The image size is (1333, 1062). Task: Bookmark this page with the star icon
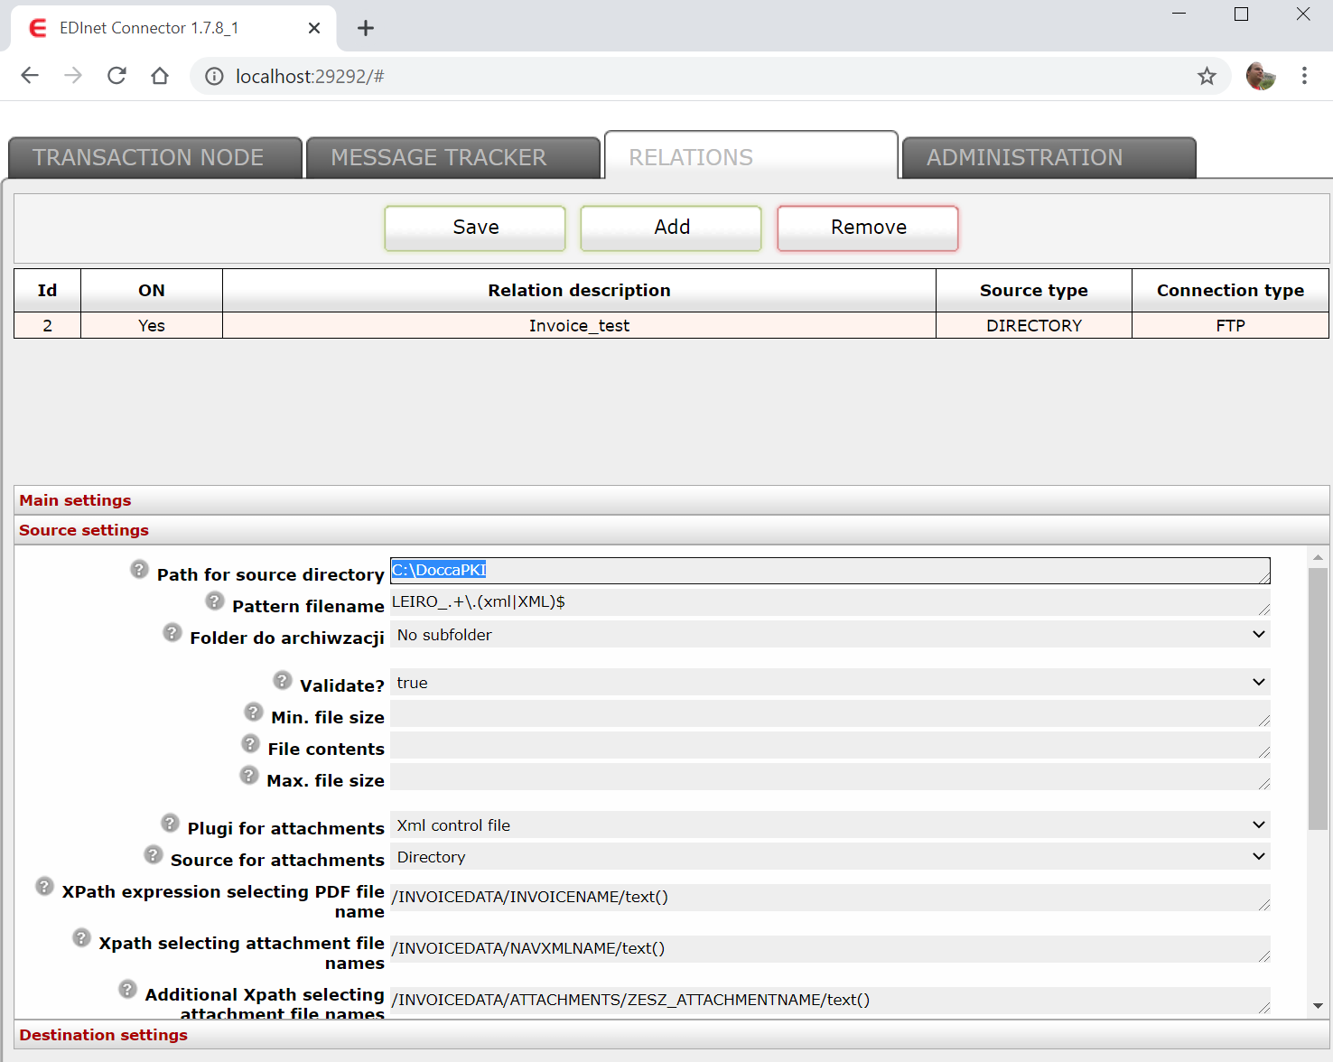[x=1207, y=76]
